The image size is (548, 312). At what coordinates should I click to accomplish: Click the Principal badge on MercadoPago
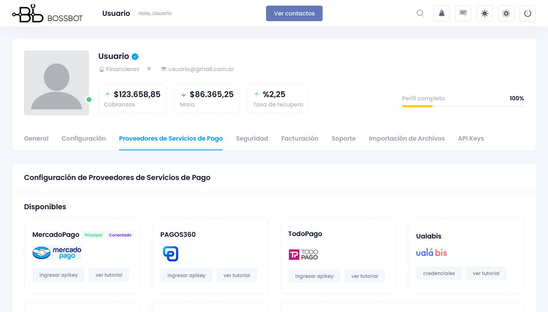point(93,235)
